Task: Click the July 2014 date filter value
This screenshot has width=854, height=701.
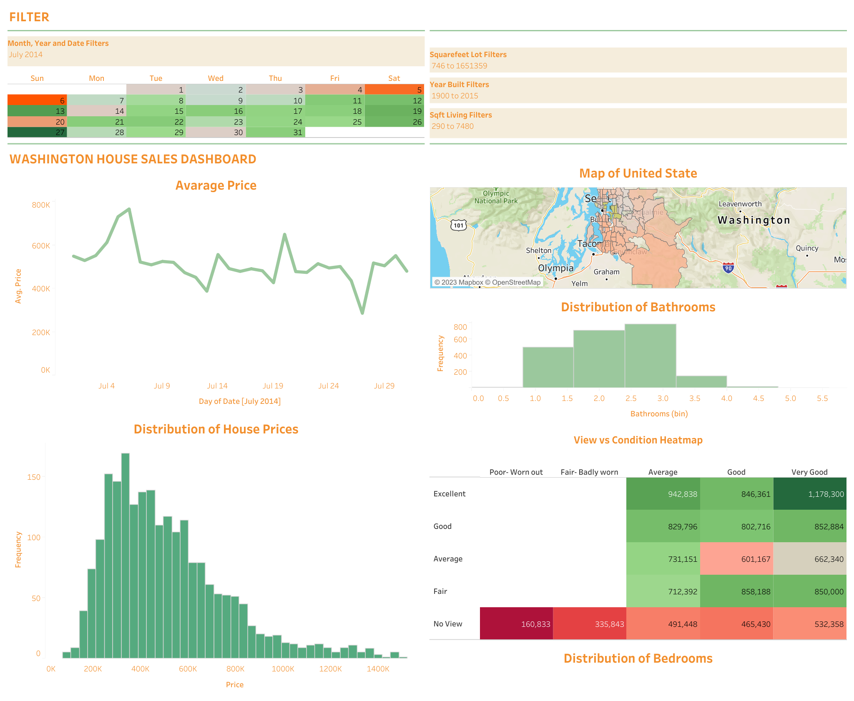Action: coord(26,55)
